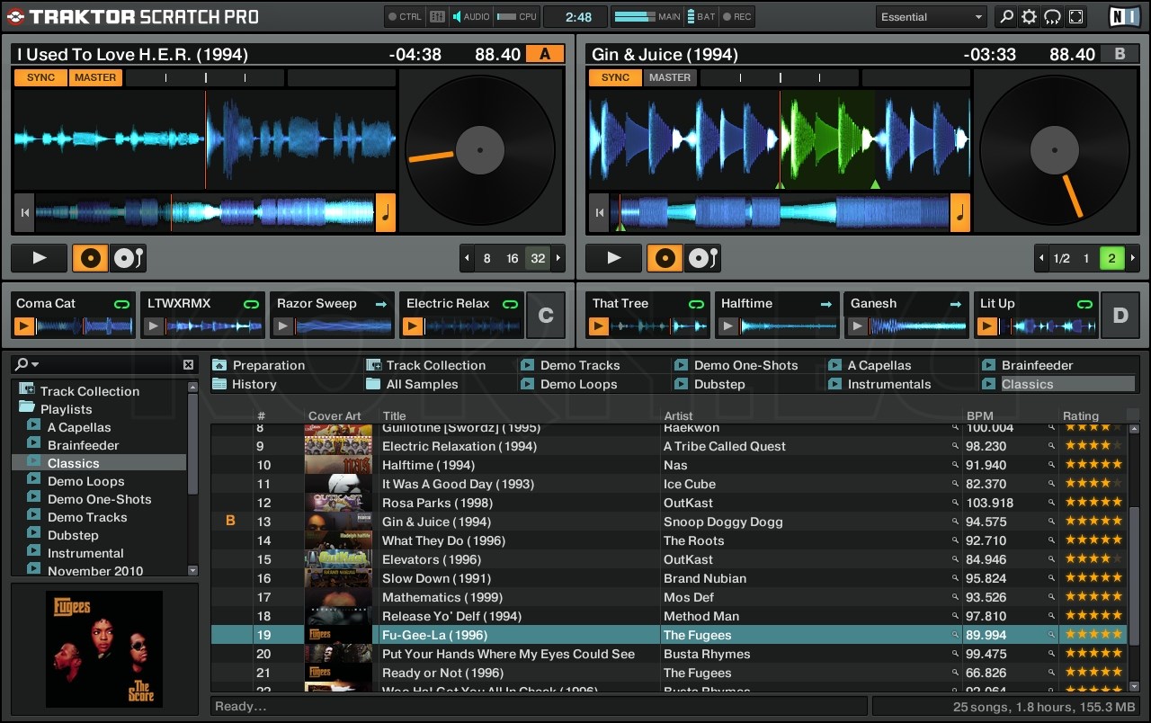Activate the cruise/loop recorder icon near fullscreen
1151x723 pixels.
1052,16
